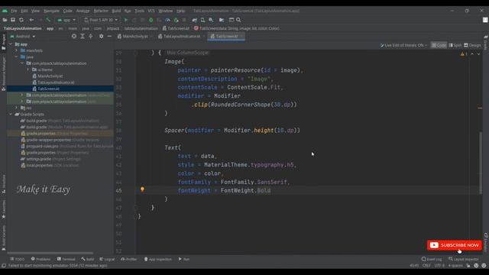Click the Sync/Reload toolbar icon
Viewport: 489px width, 275px height.
21,20
